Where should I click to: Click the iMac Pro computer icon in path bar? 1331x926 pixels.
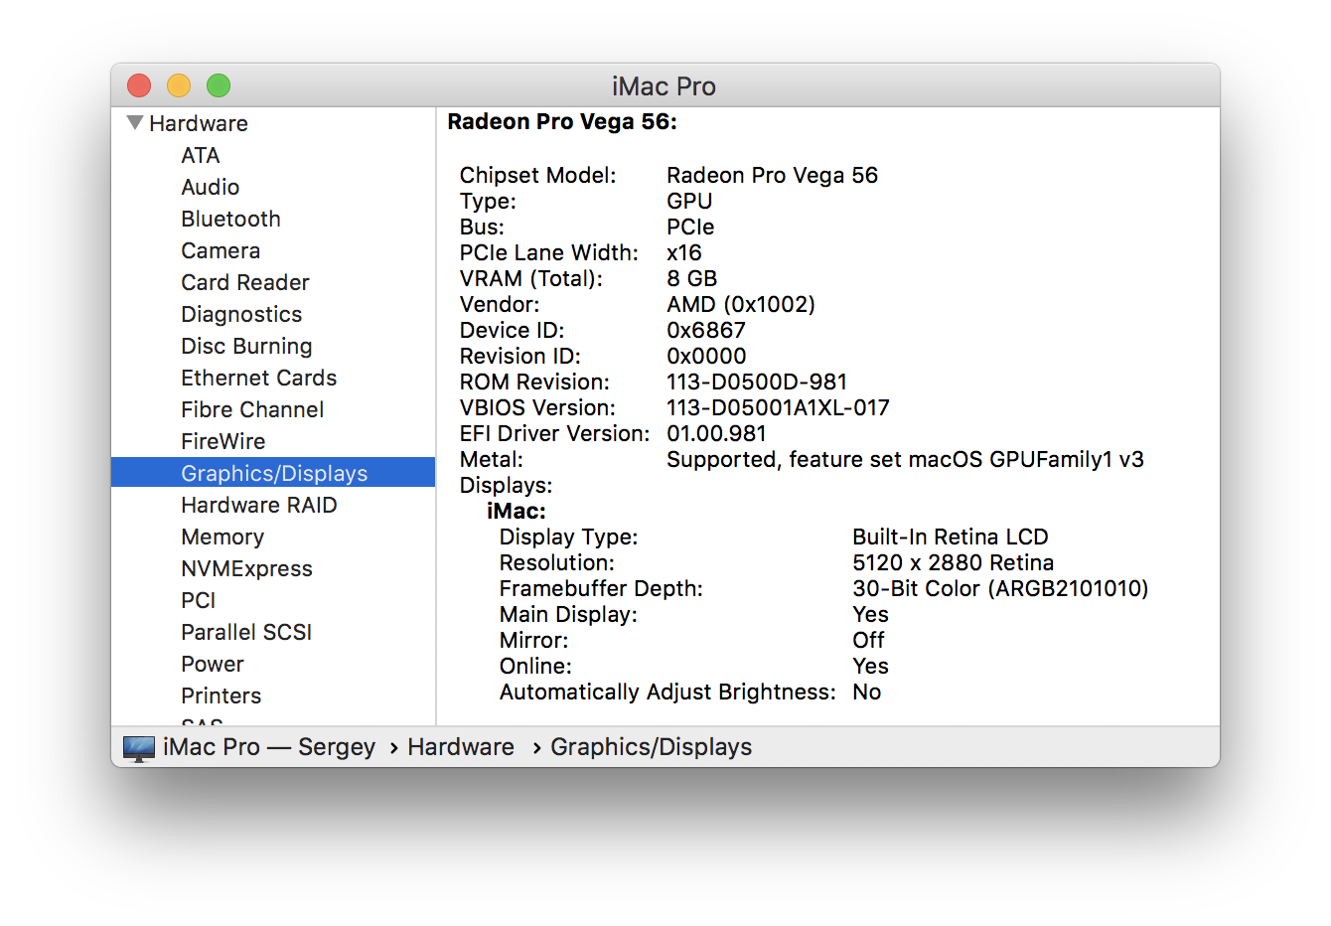pyautogui.click(x=139, y=747)
